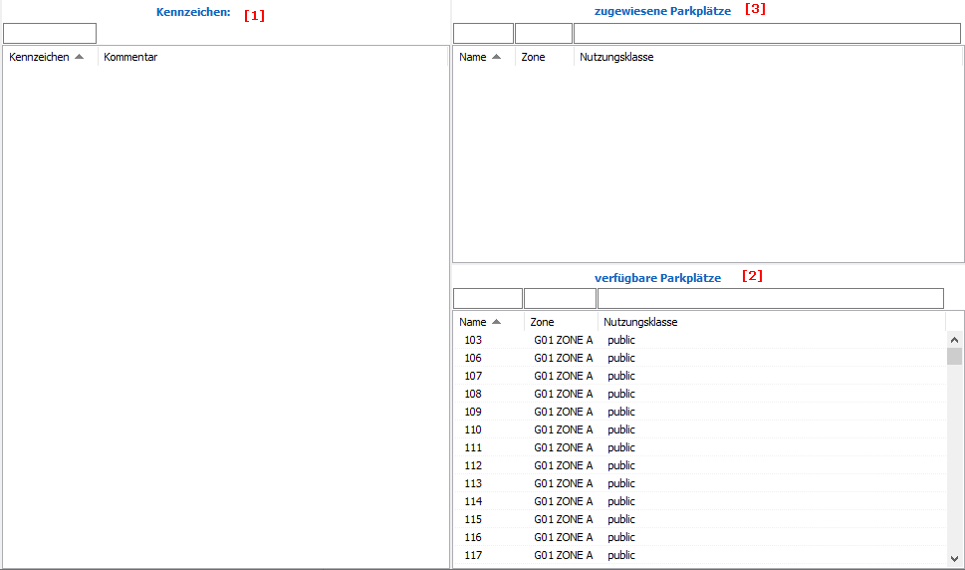
Task: Click the Kennzeichen filter input field
Action: [x=50, y=34]
